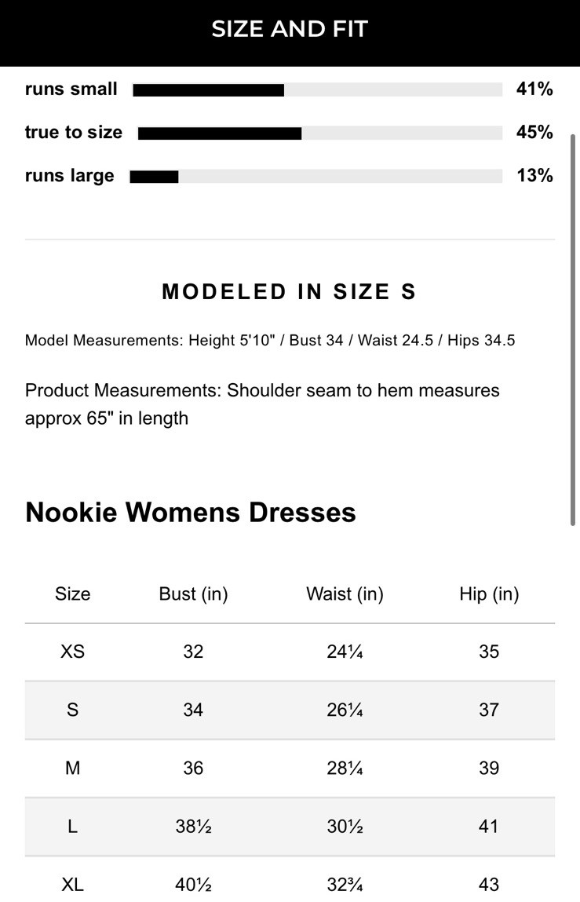Select the runs large rating bar
This screenshot has height=902, width=580.
(x=316, y=176)
